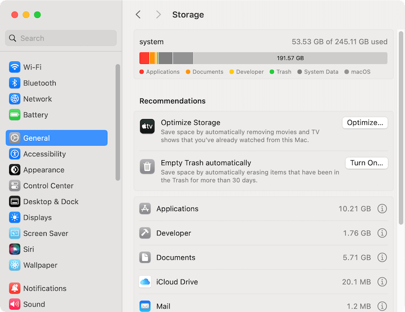The width and height of the screenshot is (405, 312).
Task: Click the Optimize... button
Action: pos(364,122)
